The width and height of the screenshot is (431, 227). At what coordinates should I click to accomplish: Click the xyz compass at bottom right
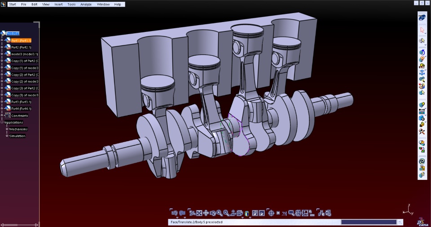408,210
